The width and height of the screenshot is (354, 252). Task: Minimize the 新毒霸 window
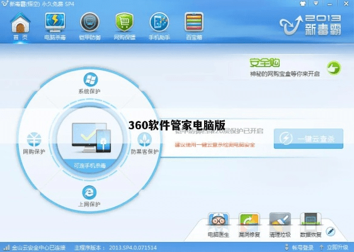[x=330, y=4]
